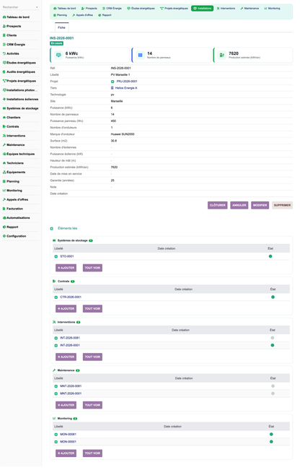Open maintenance record MNT-2026-0081
The height and width of the screenshot is (470, 300).
click(x=71, y=386)
